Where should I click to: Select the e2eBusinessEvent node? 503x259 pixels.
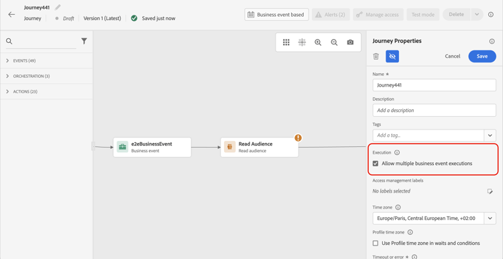(152, 148)
